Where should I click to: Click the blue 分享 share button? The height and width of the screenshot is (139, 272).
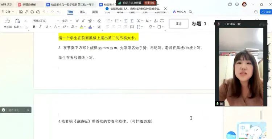tap(266, 12)
